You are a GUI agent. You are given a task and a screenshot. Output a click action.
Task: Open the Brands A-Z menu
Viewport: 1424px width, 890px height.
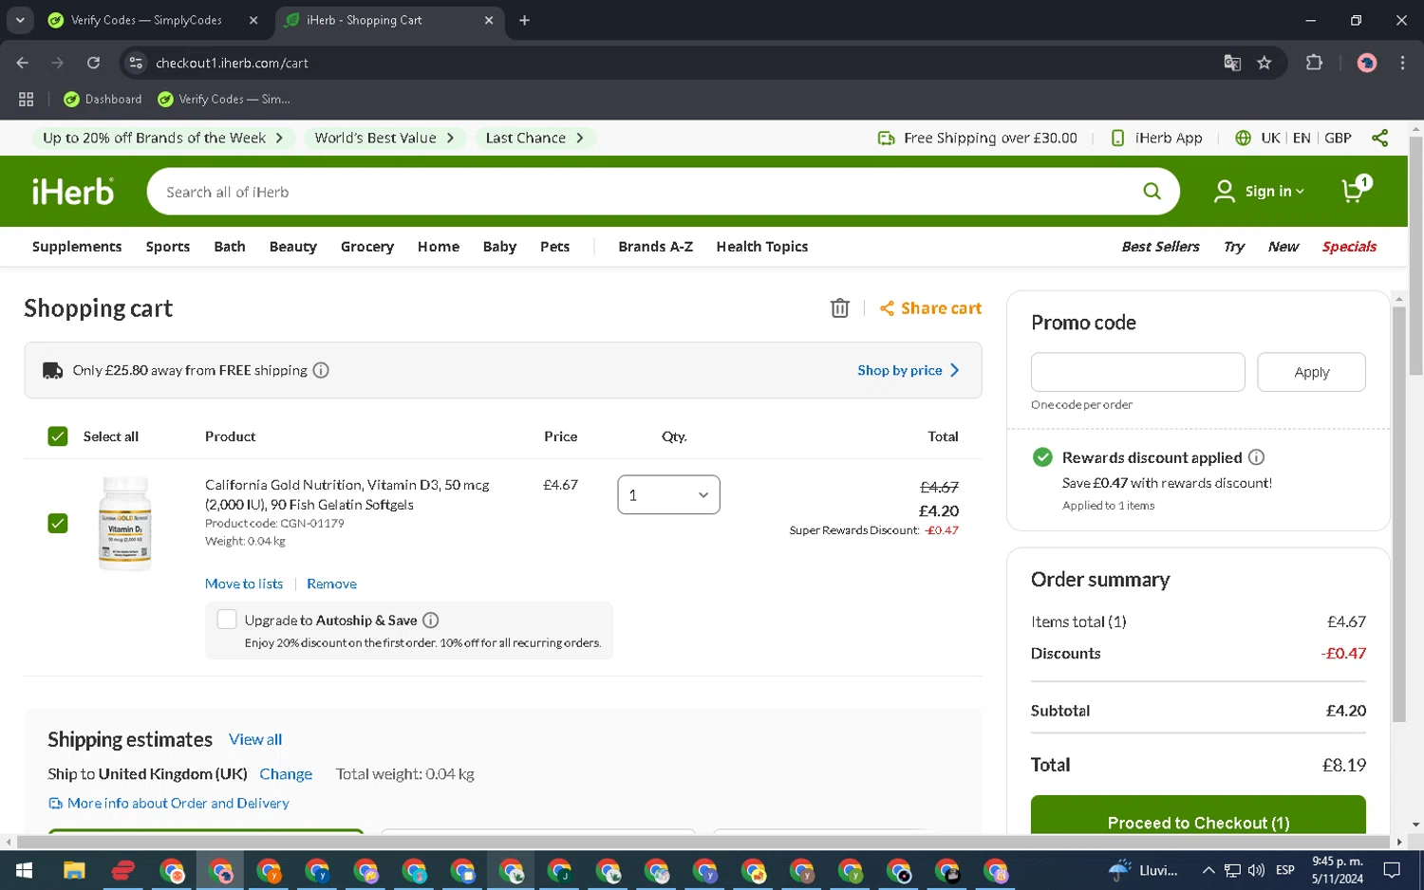click(655, 247)
